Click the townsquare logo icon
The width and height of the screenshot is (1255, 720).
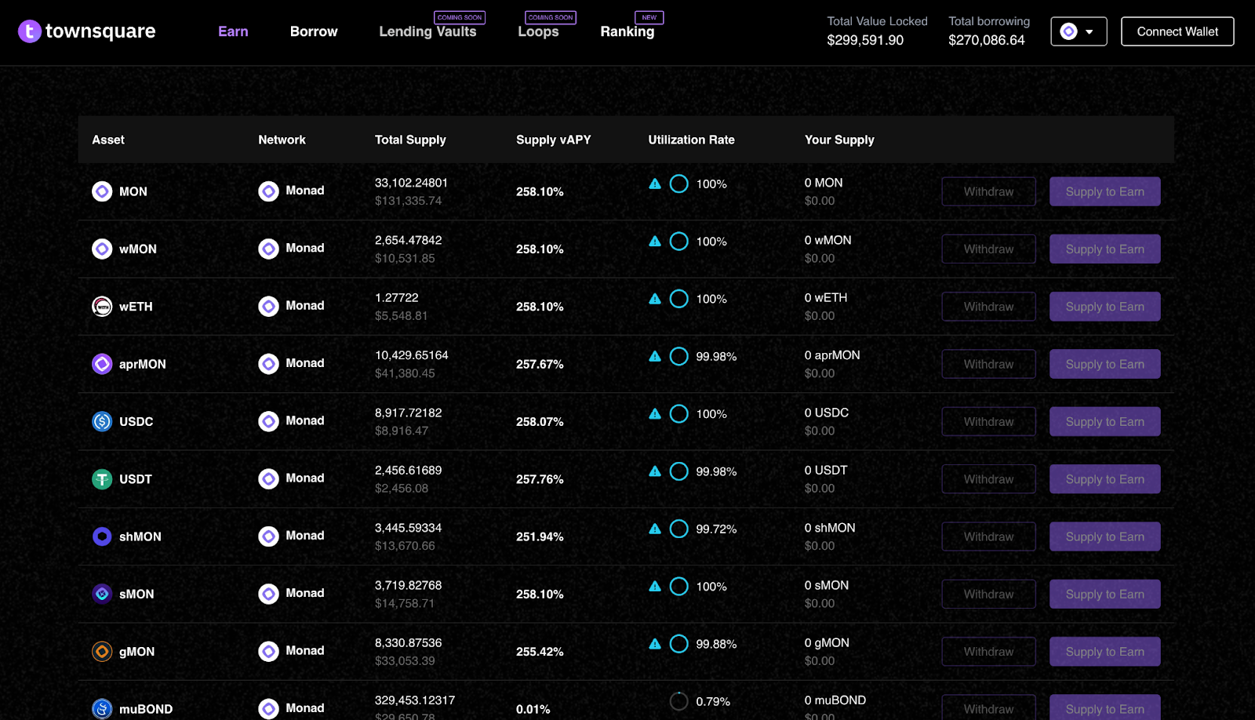(29, 31)
